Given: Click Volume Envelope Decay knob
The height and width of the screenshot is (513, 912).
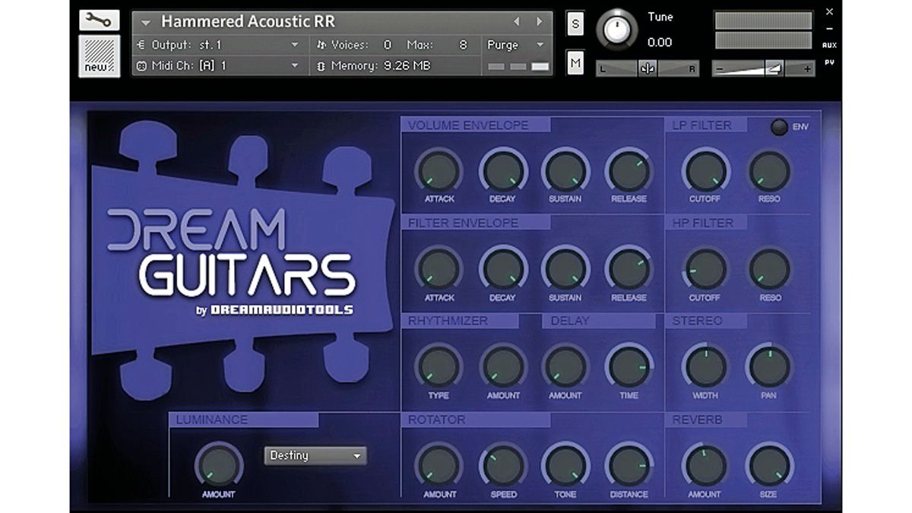Looking at the screenshot, I should tap(503, 170).
